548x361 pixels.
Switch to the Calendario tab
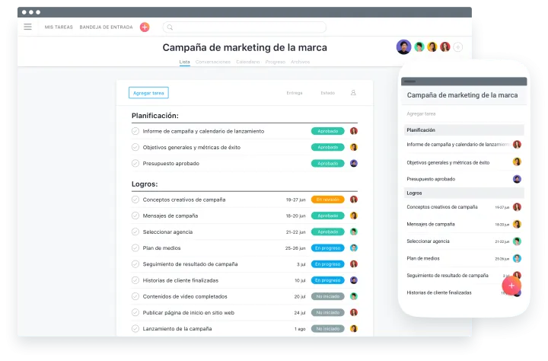[247, 62]
